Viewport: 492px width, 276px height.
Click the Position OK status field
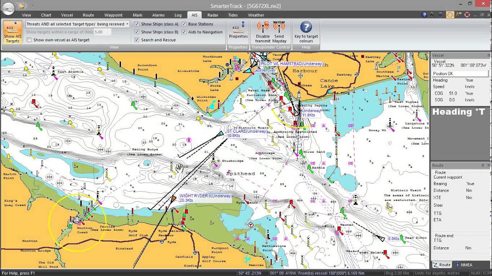461,74
